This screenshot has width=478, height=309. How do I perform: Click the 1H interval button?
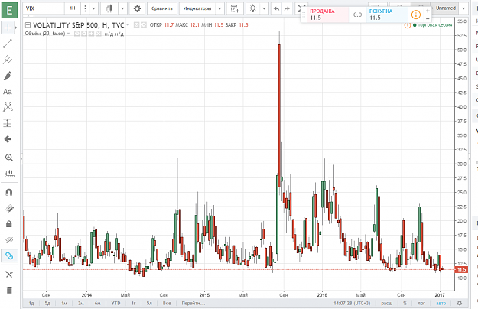tap(73, 8)
